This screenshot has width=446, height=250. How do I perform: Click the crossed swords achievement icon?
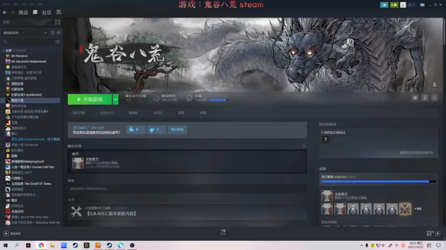[405, 209]
